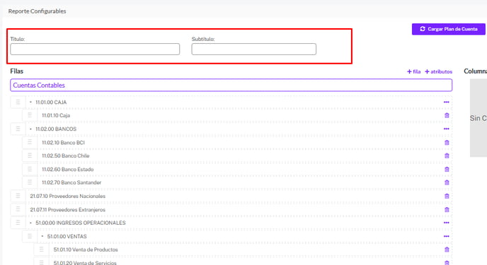Viewport: 487px width, 265px height.
Task: Click drag handle of 11.02.60 Banco Estado
Action: tap(30, 169)
